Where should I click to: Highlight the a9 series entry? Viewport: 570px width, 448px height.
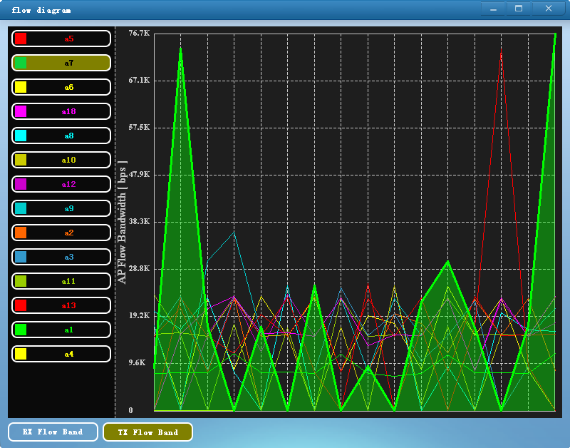point(61,208)
